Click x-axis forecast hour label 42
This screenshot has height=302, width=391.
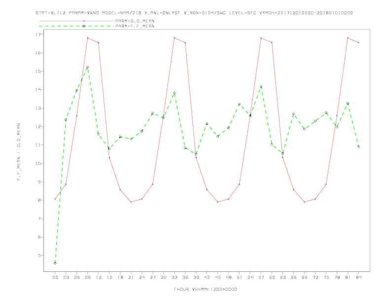tap(207, 277)
